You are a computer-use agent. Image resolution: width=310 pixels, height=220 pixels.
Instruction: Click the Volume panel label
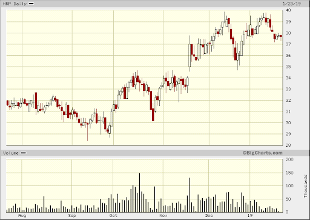pyautogui.click(x=11, y=153)
